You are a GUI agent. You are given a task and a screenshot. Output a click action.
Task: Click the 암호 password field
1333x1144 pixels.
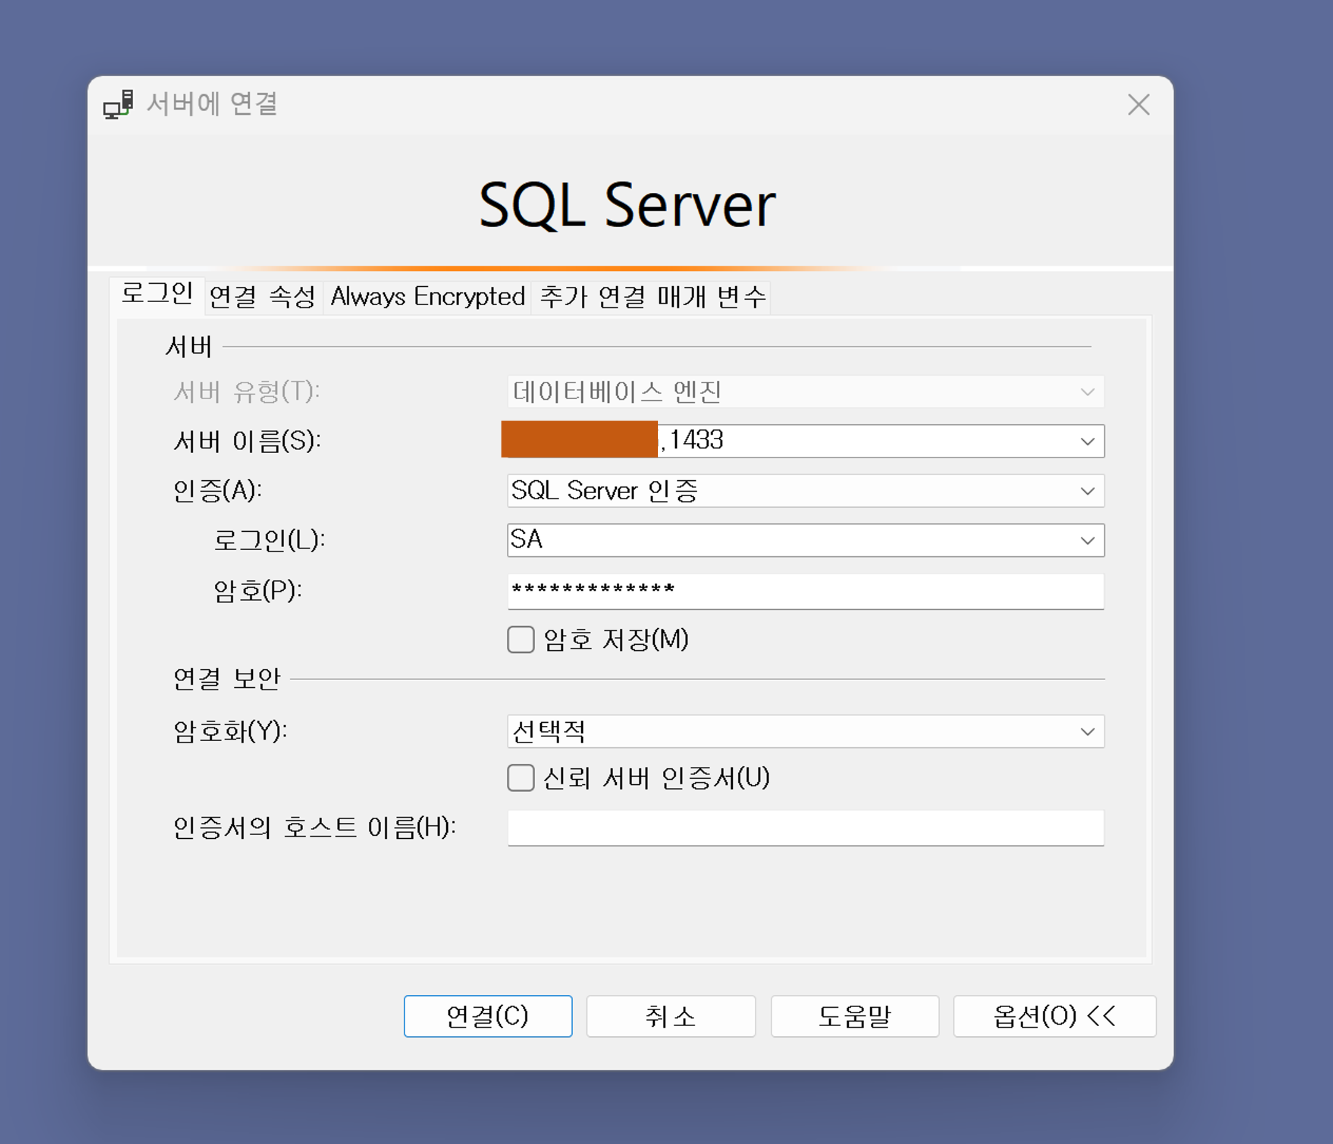pos(805,590)
